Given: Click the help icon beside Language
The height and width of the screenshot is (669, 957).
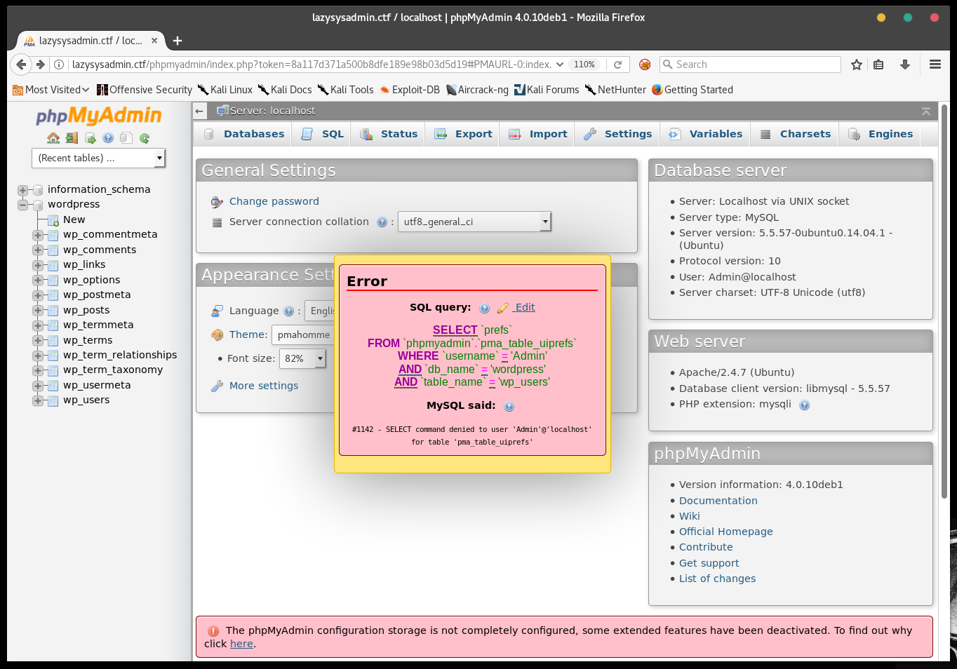Looking at the screenshot, I should (288, 311).
